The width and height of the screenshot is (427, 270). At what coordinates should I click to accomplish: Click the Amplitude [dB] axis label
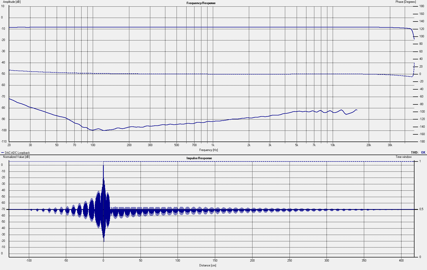tap(12, 2)
